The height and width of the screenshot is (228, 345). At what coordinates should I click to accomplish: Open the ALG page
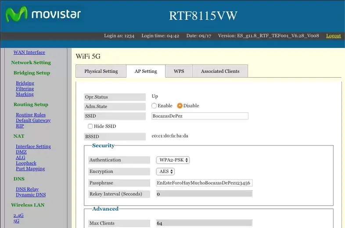coord(21,157)
